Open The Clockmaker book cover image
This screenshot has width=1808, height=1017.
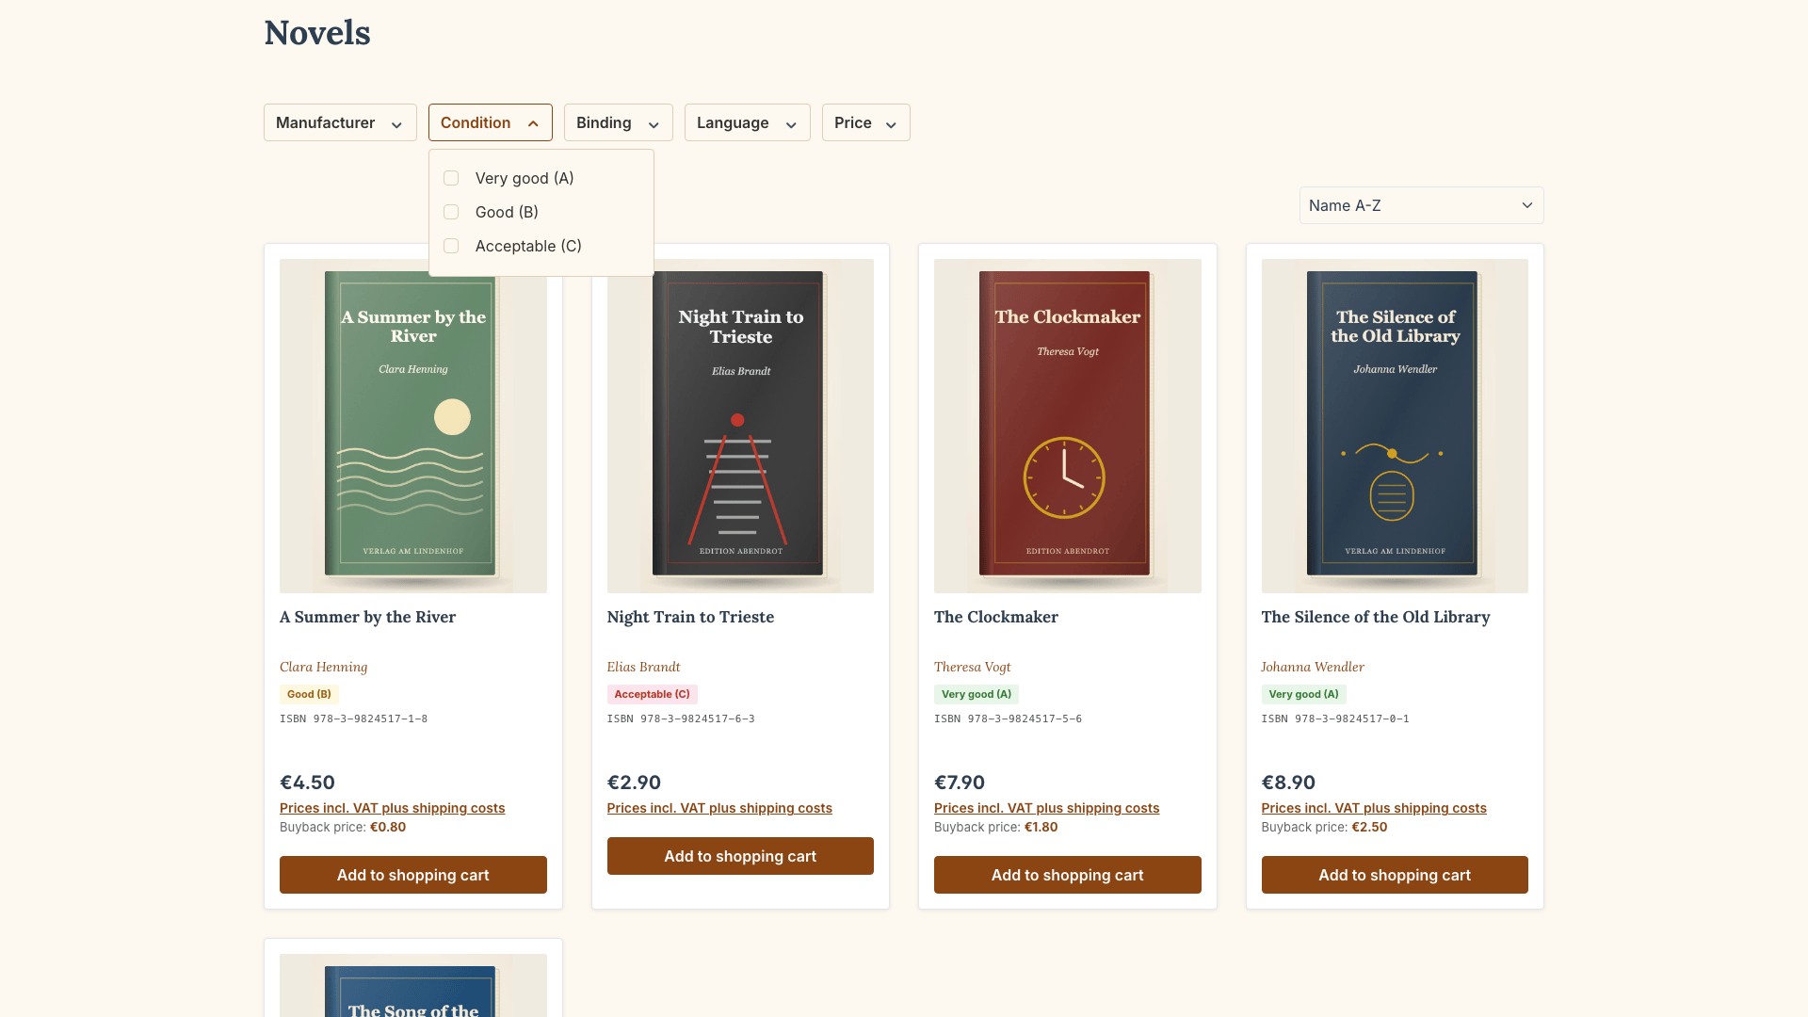[x=1067, y=426]
